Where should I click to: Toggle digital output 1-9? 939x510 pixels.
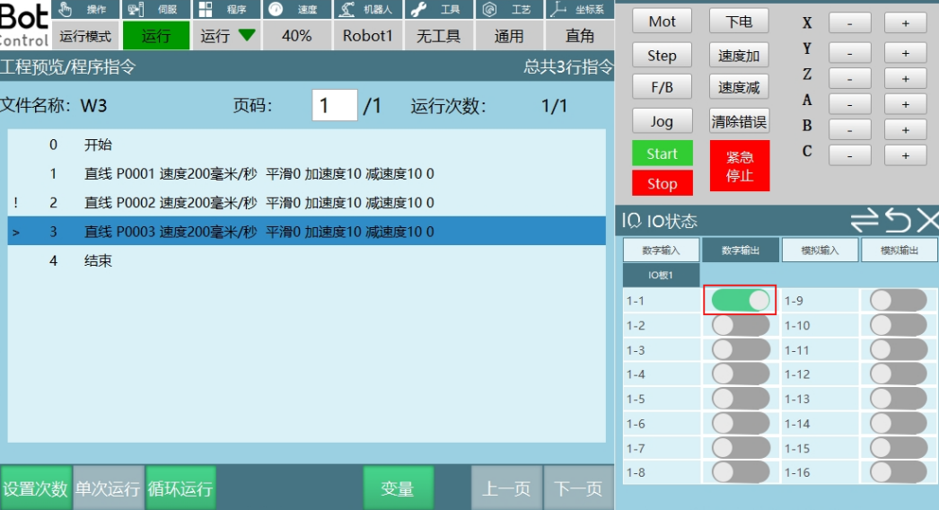coord(899,300)
